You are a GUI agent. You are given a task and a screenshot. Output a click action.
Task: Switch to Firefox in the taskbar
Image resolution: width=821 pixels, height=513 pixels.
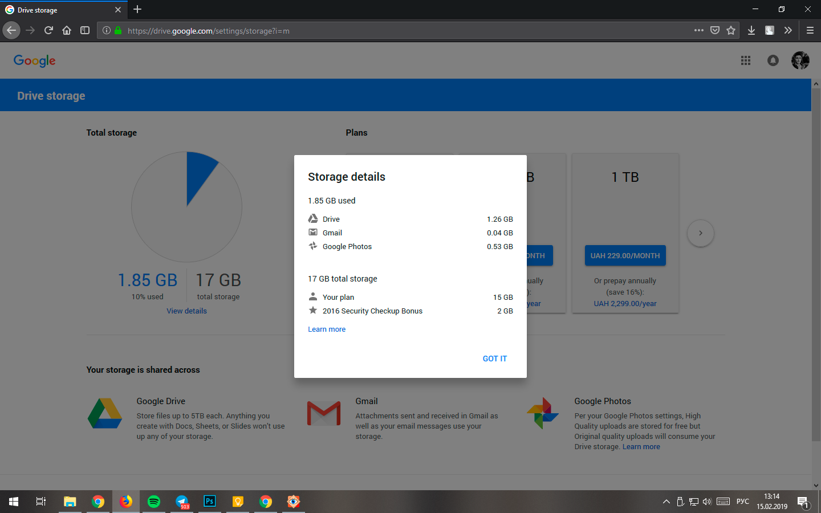(126, 502)
